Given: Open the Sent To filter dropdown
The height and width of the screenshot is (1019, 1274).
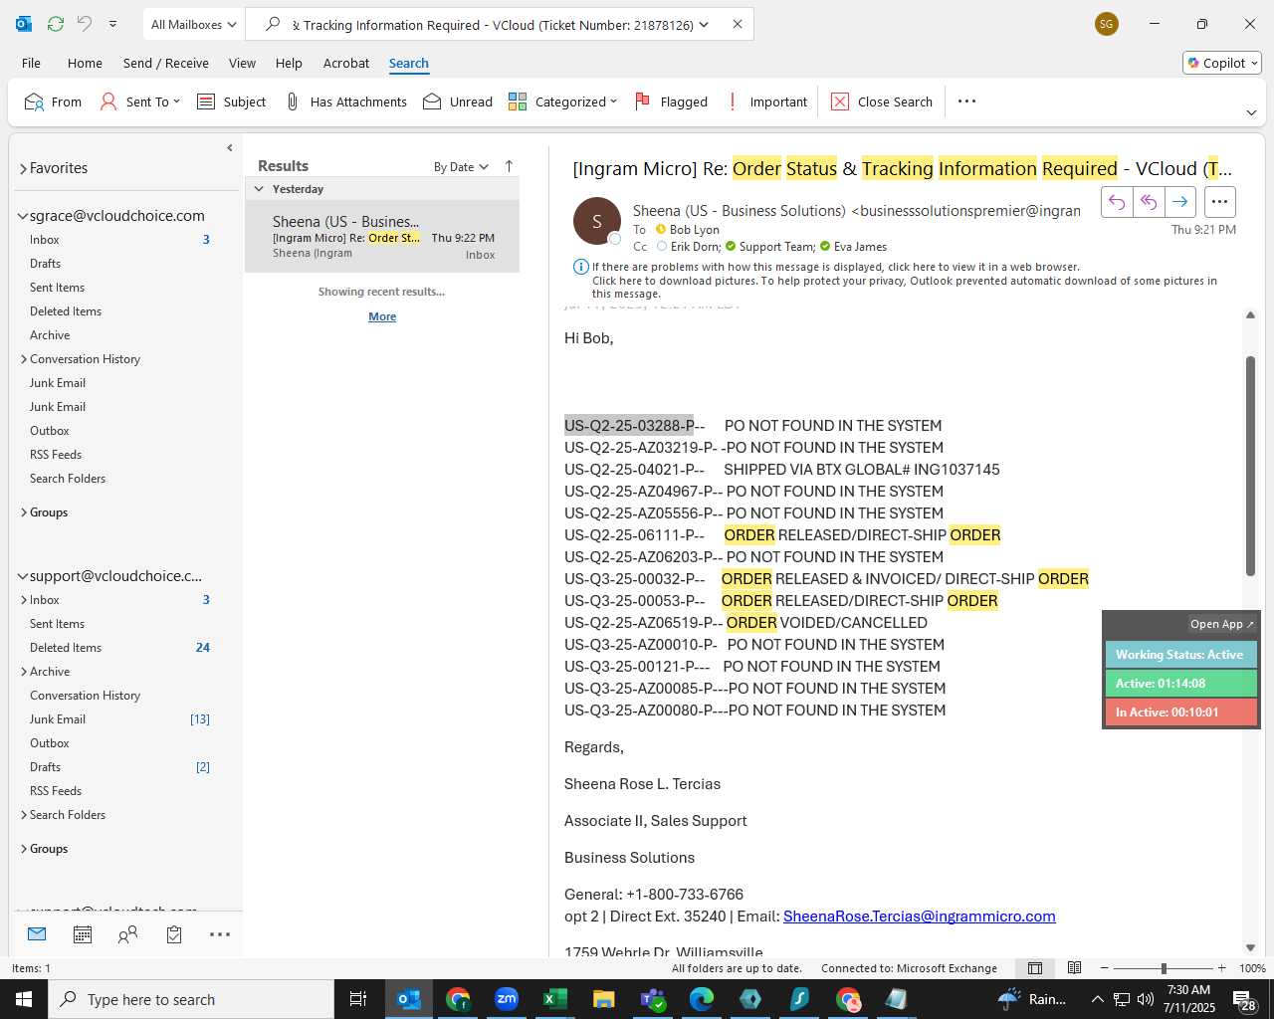Looking at the screenshot, I should click(x=140, y=102).
